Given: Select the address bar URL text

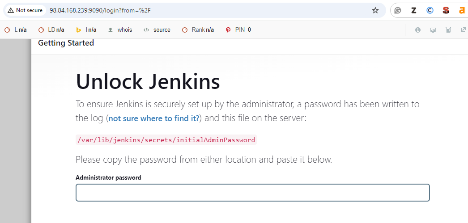Looking at the screenshot, I should point(100,10).
